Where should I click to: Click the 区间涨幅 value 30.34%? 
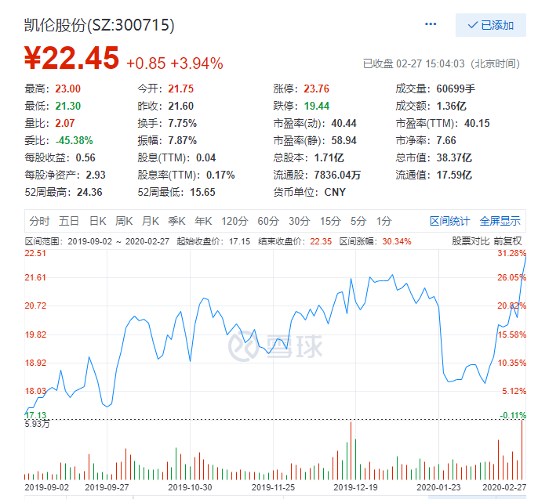[397, 241]
